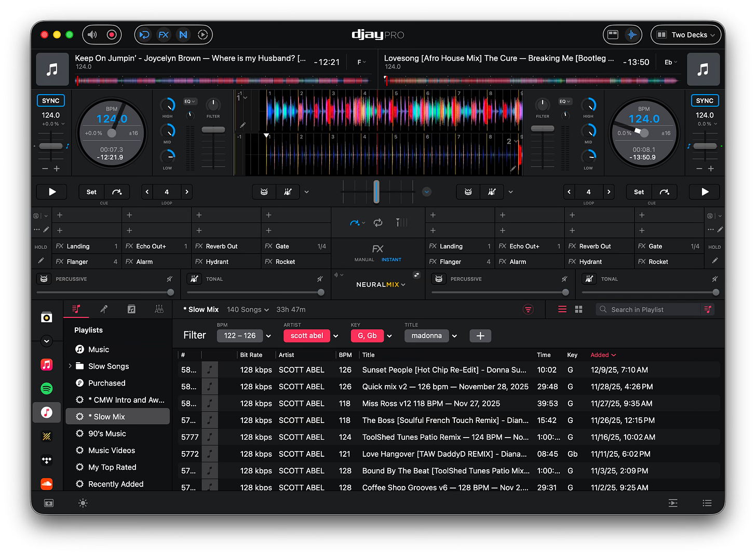Click the left deck PERCUSSIVE Neural Mix slider
This screenshot has width=756, height=555.
tap(105, 292)
